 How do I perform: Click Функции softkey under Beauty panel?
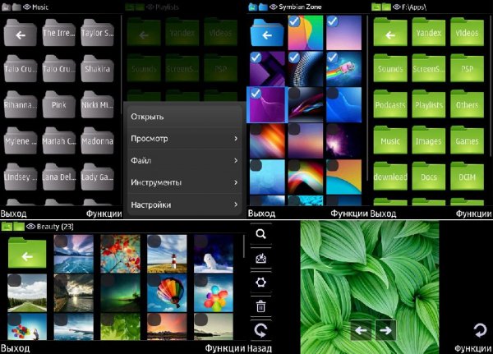tap(225, 348)
